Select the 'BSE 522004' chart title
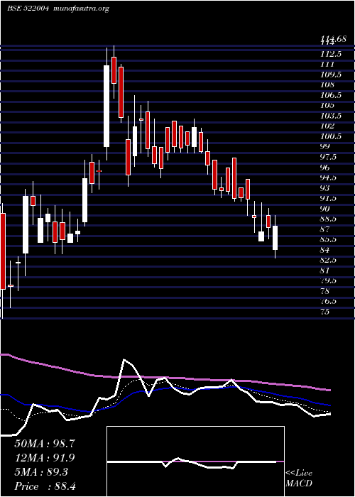The width and height of the screenshot is (355, 497). pyautogui.click(x=28, y=9)
